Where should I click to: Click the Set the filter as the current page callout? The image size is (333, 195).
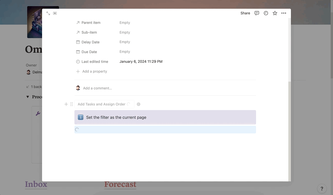[x=165, y=117]
